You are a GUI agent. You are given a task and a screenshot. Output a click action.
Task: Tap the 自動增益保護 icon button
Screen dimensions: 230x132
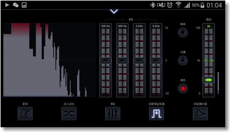click(156, 113)
